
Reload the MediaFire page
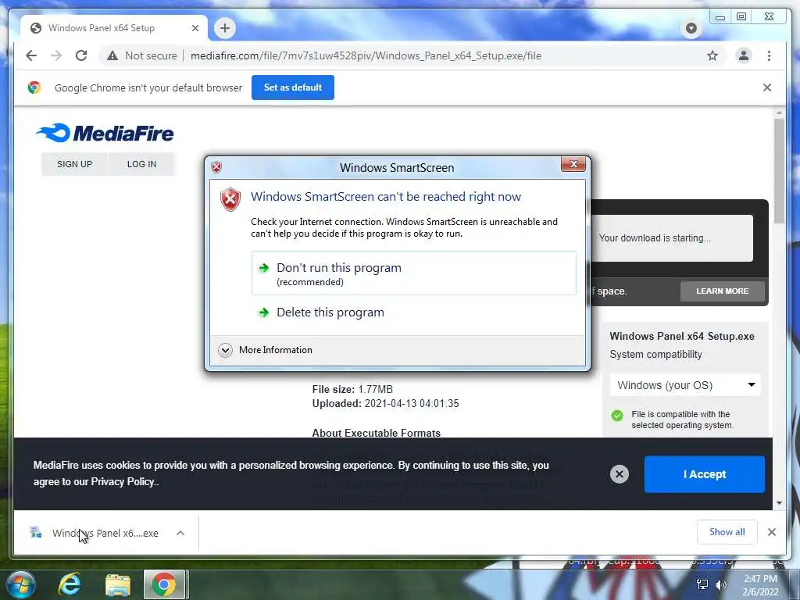(81, 55)
